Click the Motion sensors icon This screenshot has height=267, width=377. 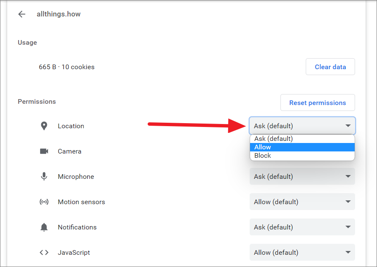tap(44, 202)
